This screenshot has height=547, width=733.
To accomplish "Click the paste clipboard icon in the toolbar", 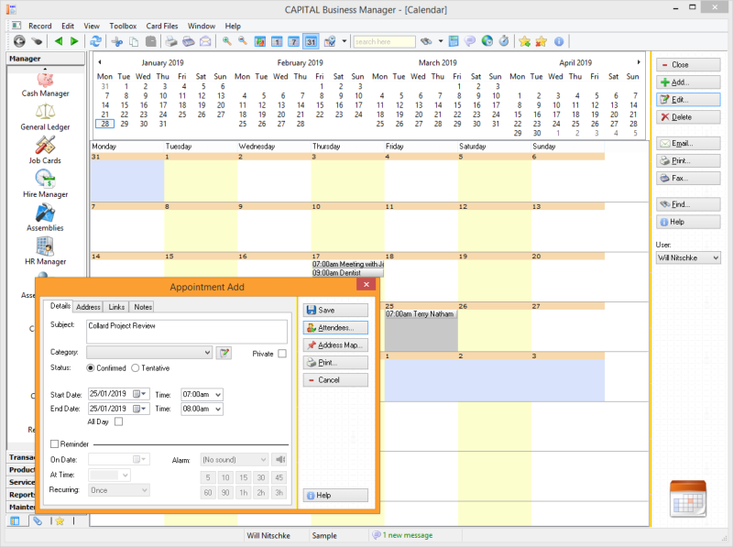I will (150, 41).
